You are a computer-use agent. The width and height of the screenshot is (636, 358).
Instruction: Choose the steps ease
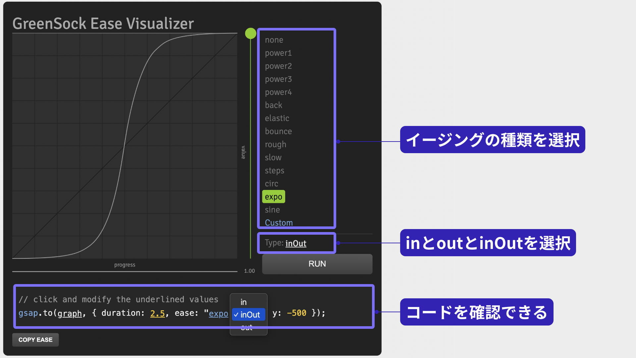click(274, 171)
